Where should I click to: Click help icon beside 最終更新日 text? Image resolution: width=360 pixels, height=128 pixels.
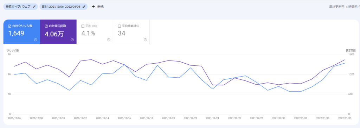point(359,7)
